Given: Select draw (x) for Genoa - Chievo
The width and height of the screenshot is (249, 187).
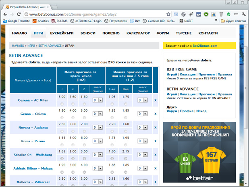Looking at the screenshot, I should click(73, 118).
